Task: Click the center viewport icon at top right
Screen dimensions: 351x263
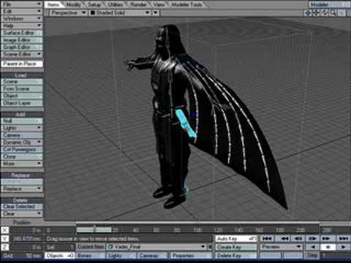Action: click(x=308, y=13)
